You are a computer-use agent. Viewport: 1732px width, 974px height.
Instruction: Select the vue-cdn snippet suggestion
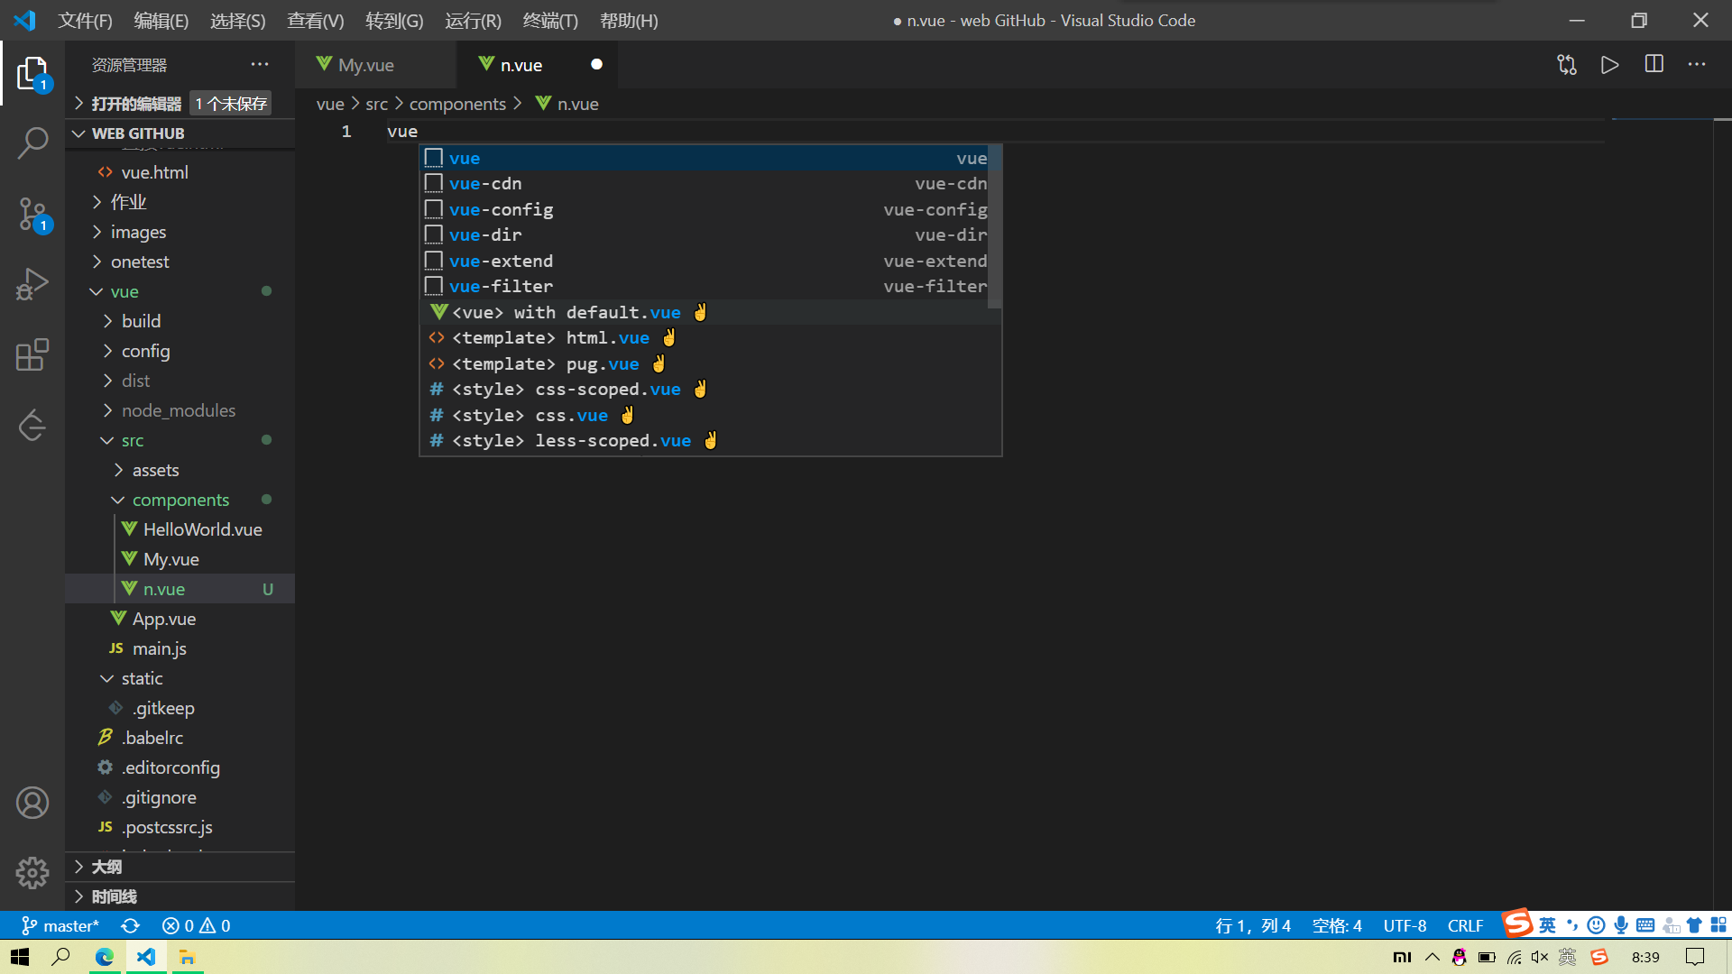485,184
